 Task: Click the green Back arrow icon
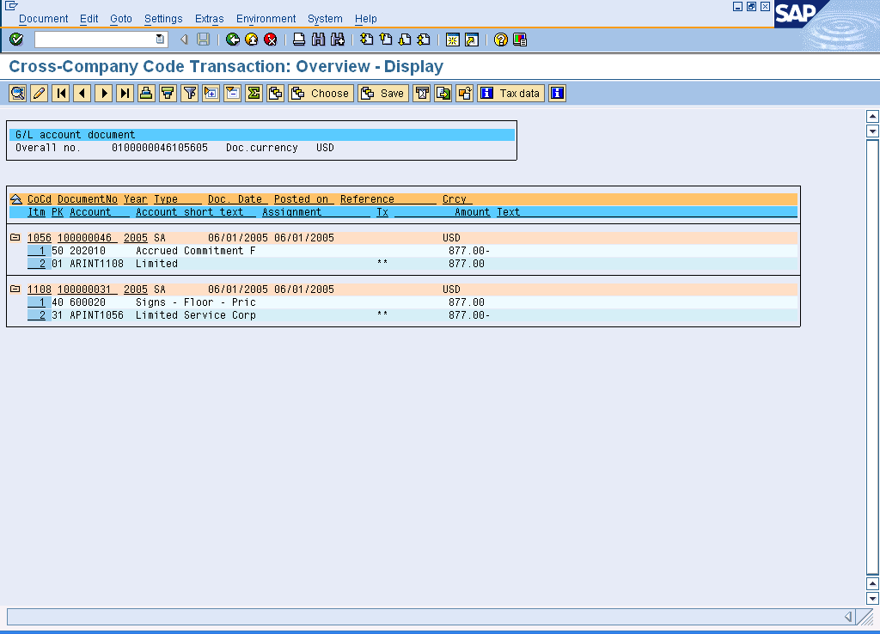click(x=232, y=40)
